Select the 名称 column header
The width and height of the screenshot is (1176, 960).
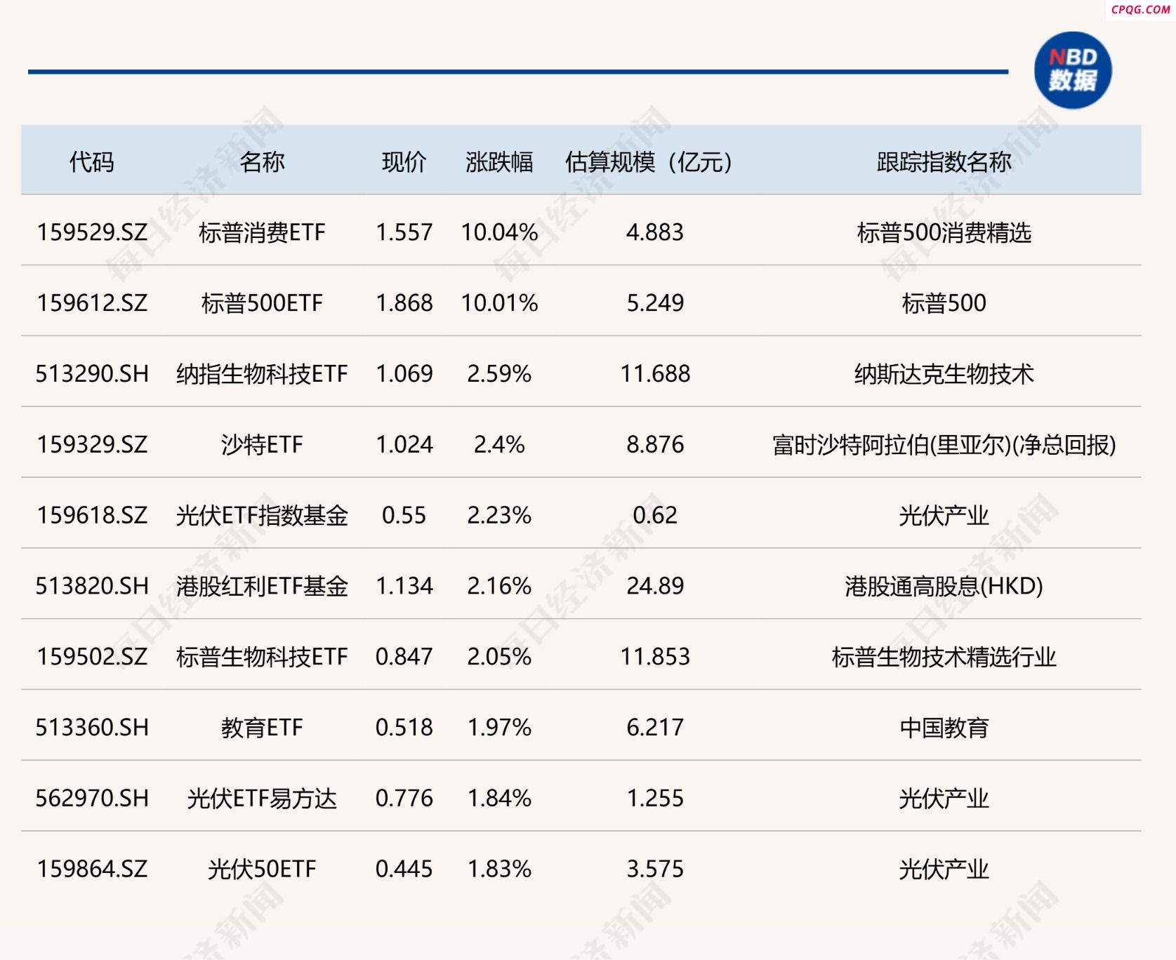tap(262, 162)
